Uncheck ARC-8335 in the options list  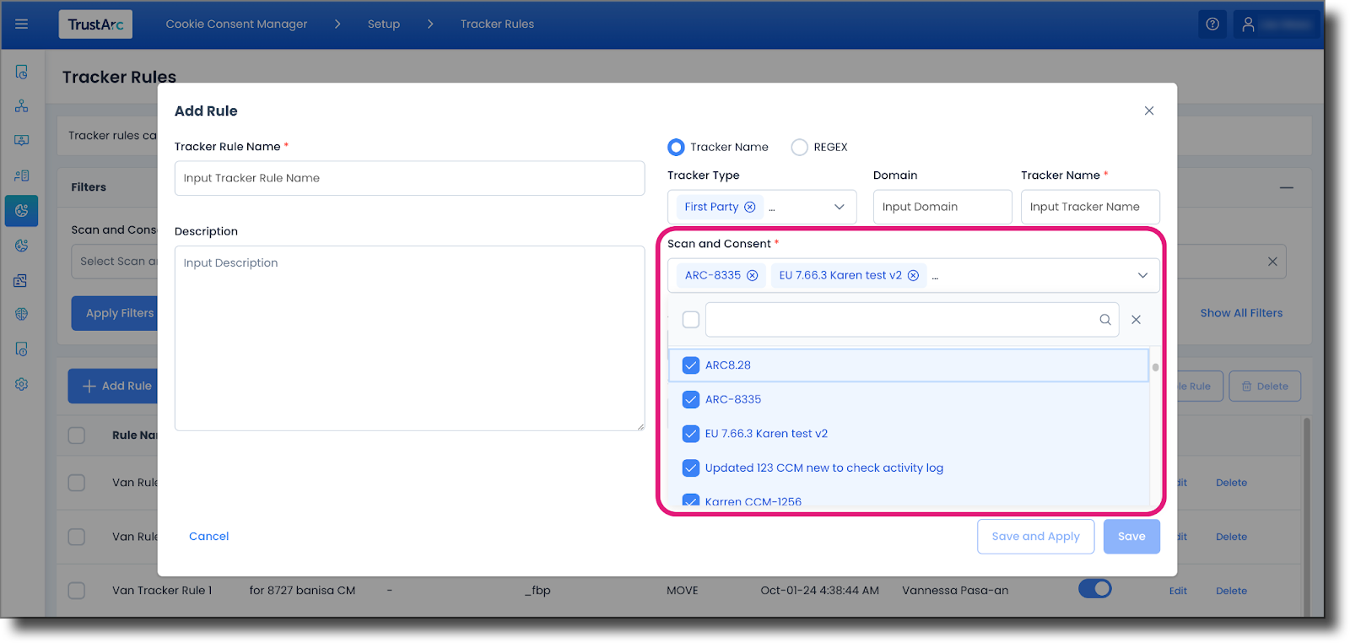[x=691, y=399]
